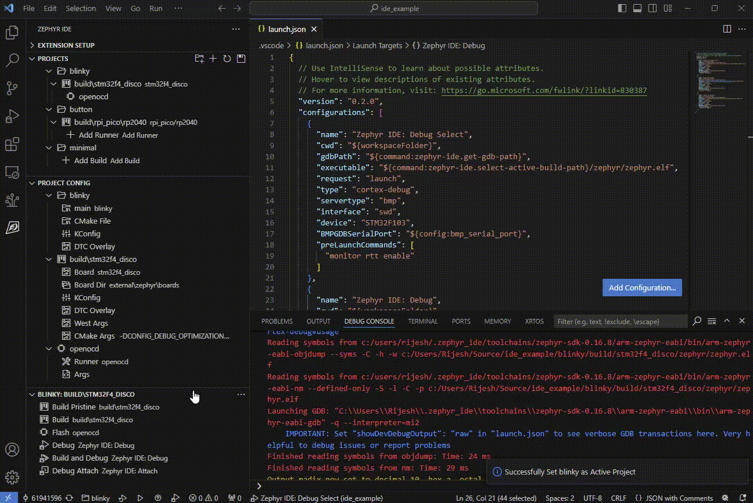Click the add project from folder icon
This screenshot has height=503, width=753.
point(199,59)
